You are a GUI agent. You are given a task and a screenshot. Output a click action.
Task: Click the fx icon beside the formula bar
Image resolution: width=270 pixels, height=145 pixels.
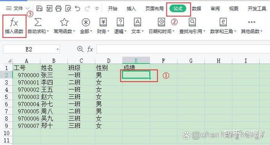pos(90,49)
